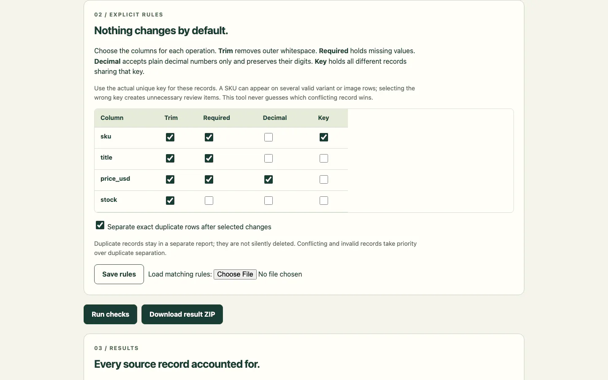
Task: Select the title row label
Action: pyautogui.click(x=106, y=157)
